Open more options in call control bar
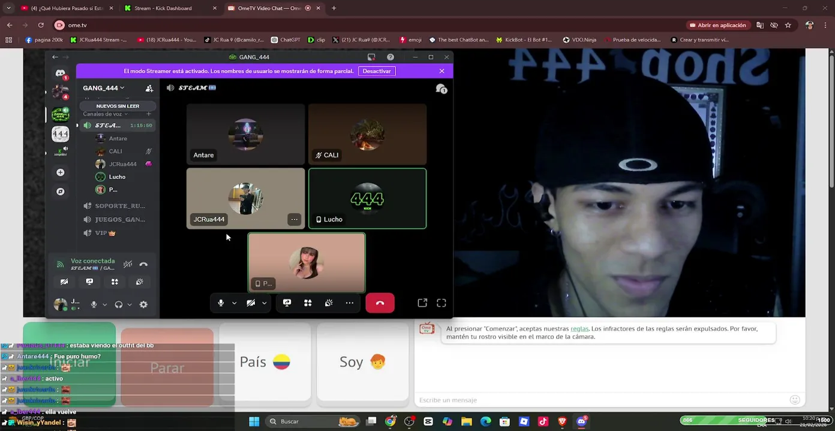Image resolution: width=835 pixels, height=431 pixels. click(349, 303)
